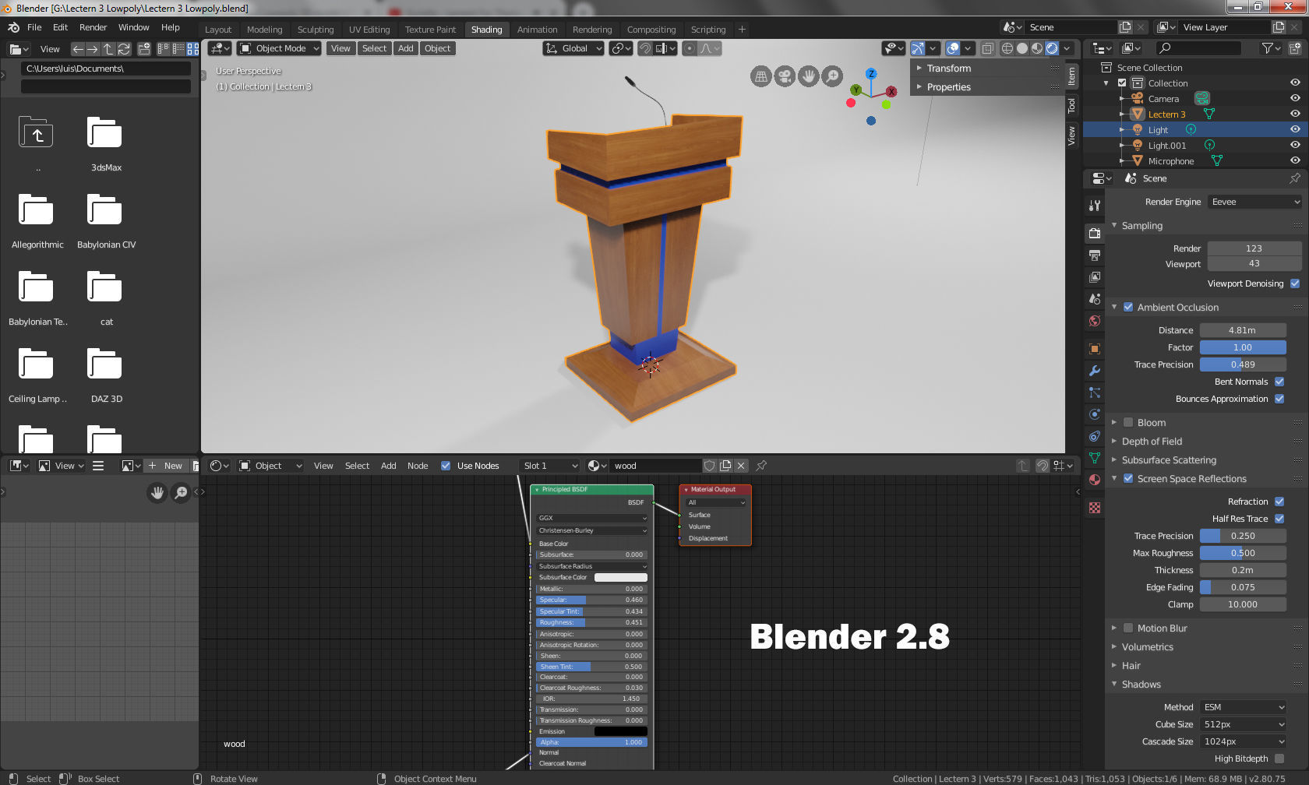This screenshot has height=785, width=1309.
Task: Open the Texture properties tab (checker icon)
Action: (1095, 508)
